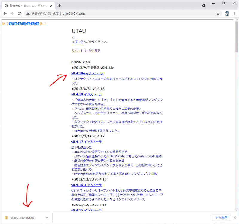Click the '2013/9/5 最新版 v0.4.18e' line
Screen dimensions: 239x224
click(93, 68)
